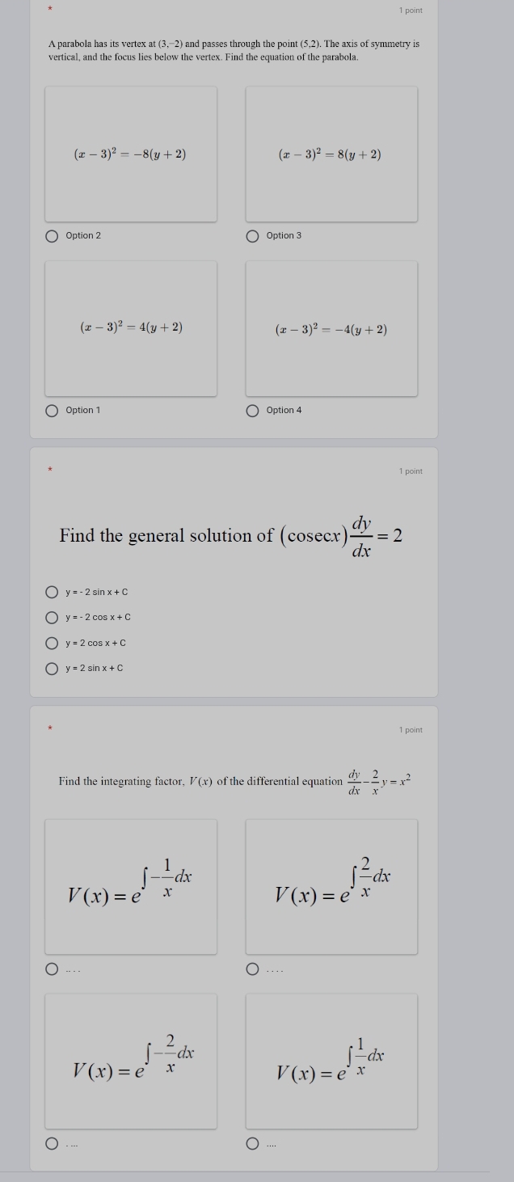Image resolution: width=514 pixels, height=1182 pixels.
Task: Choose radio button beneath the e^∫1/x dx card
Action: (252, 1144)
